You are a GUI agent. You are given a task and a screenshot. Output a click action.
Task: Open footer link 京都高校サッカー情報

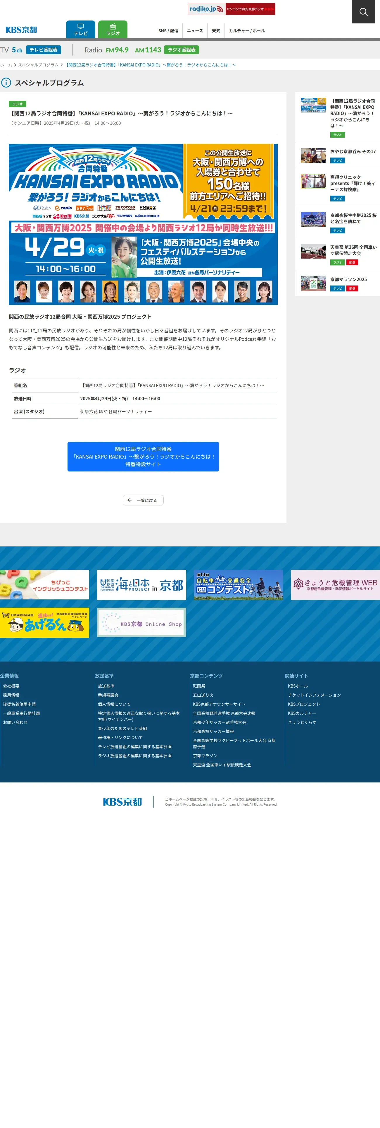pos(213,732)
